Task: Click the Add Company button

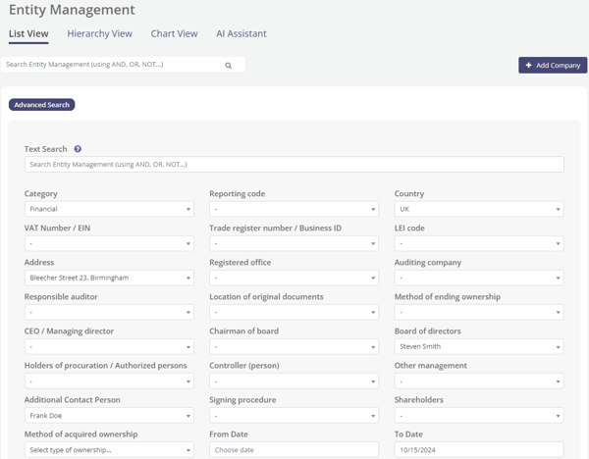Action: click(553, 66)
